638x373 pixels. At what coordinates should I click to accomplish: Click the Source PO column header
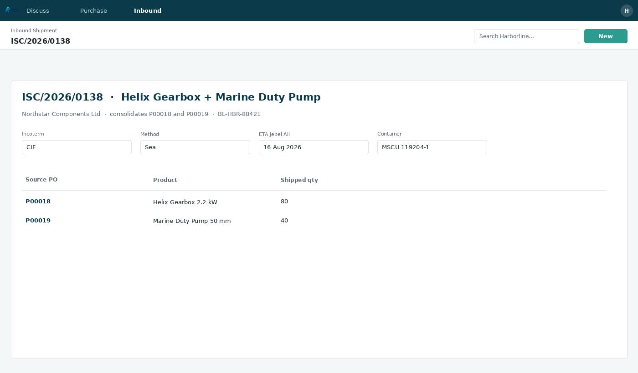click(41, 180)
